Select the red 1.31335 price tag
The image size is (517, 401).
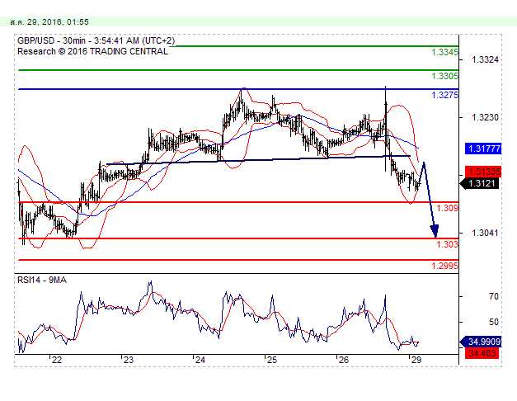483,172
